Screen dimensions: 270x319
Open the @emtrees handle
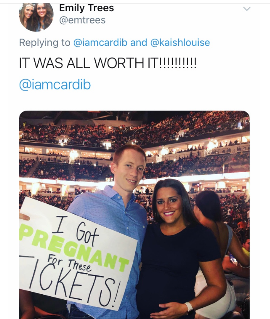pos(83,20)
